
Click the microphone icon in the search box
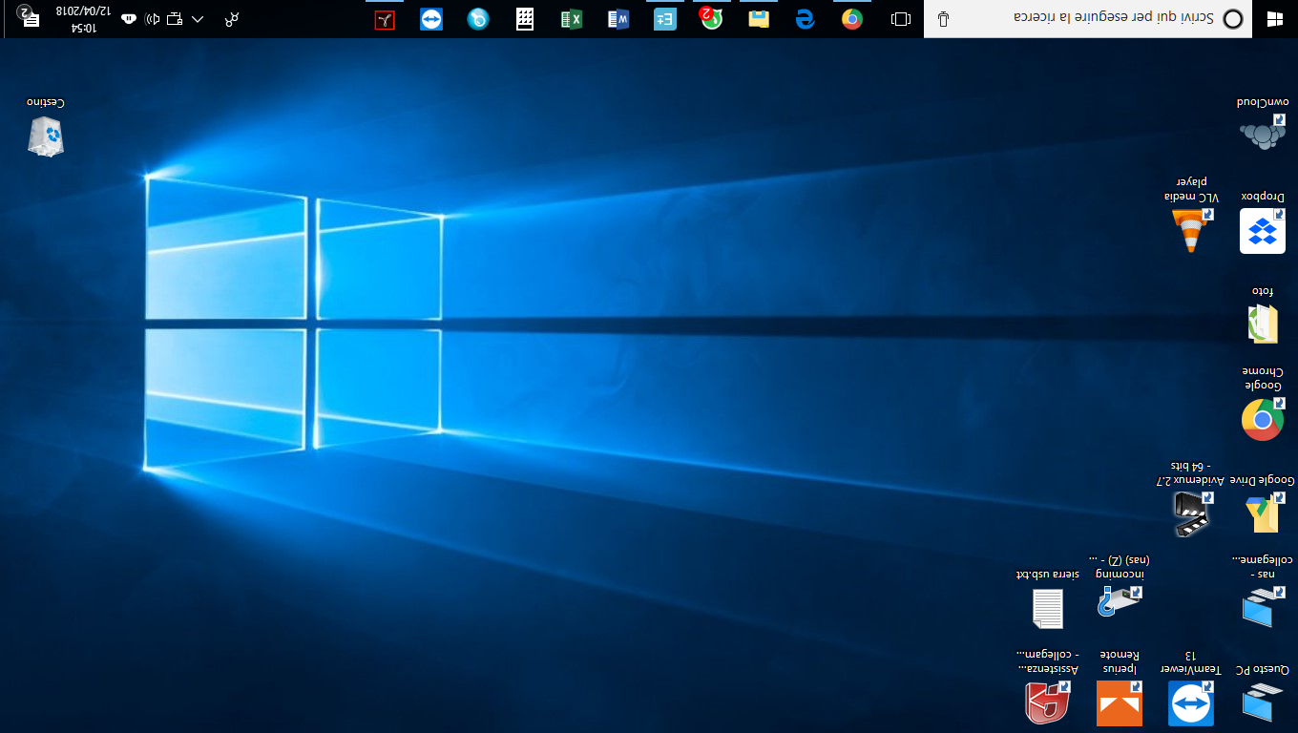pyautogui.click(x=943, y=19)
